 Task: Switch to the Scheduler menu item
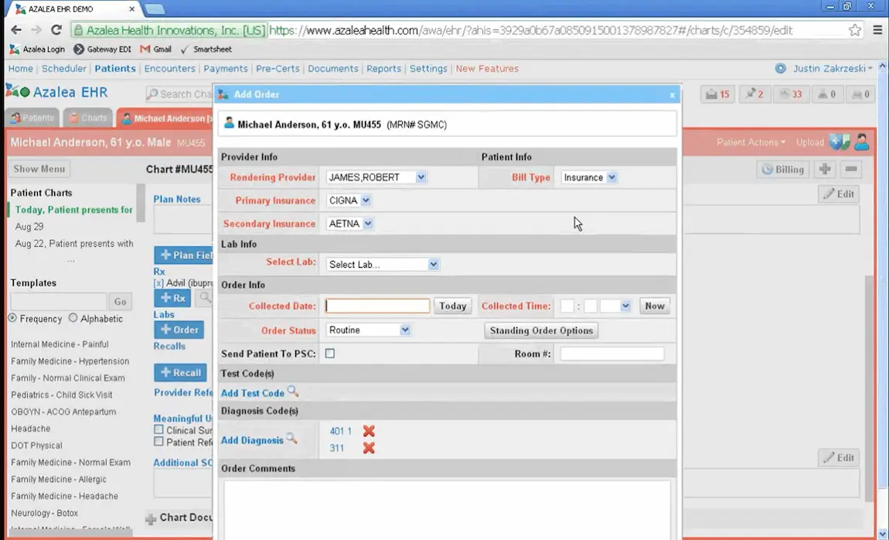(63, 68)
